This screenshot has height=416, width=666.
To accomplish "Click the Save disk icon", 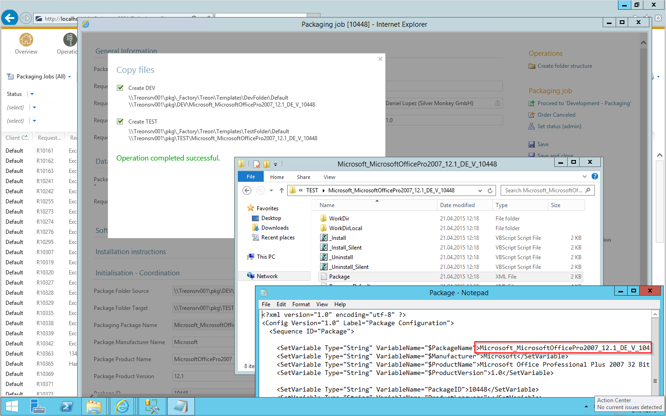I will coord(532,144).
